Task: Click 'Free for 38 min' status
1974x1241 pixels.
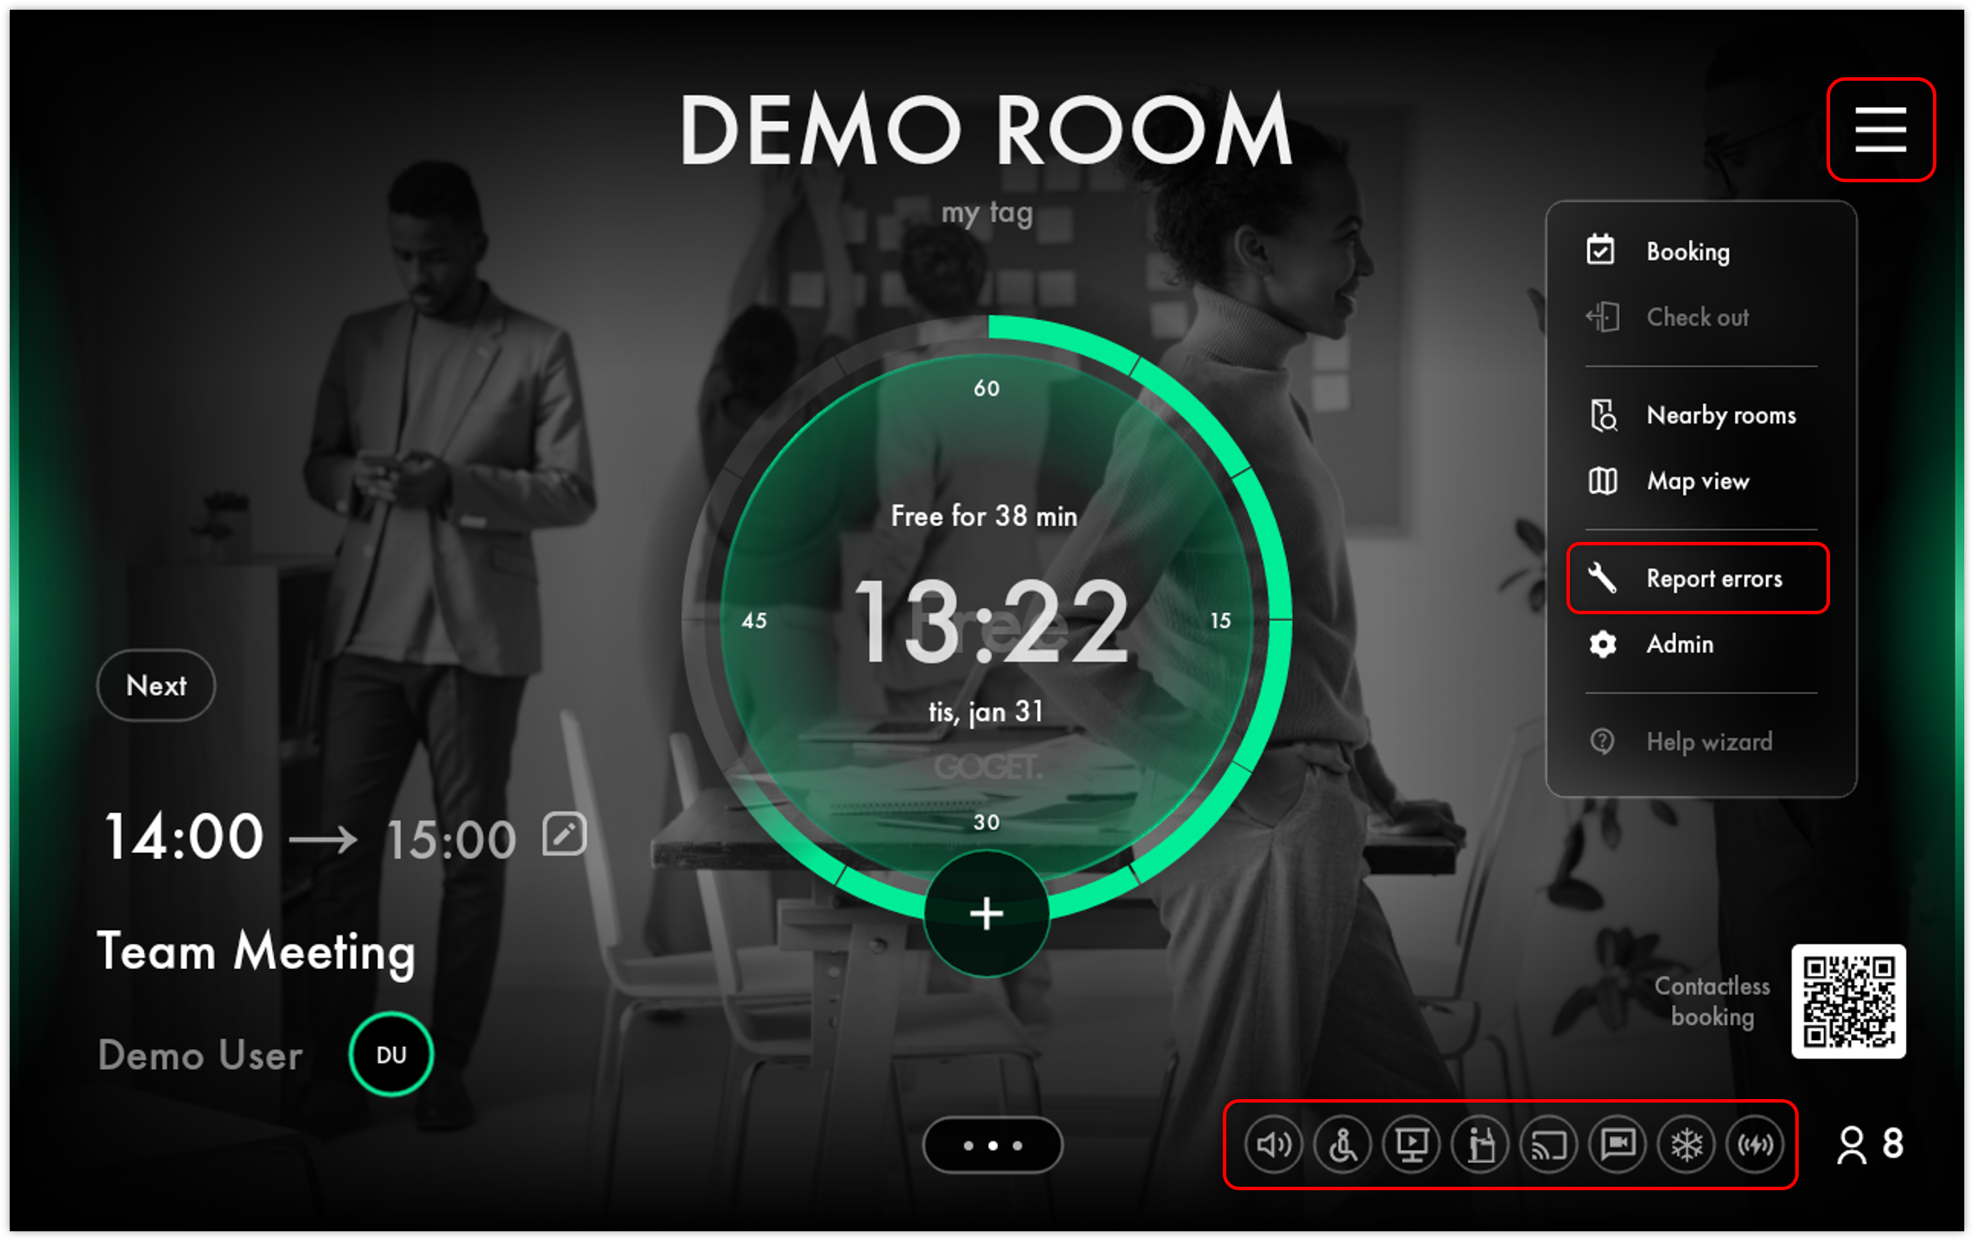Action: [984, 516]
